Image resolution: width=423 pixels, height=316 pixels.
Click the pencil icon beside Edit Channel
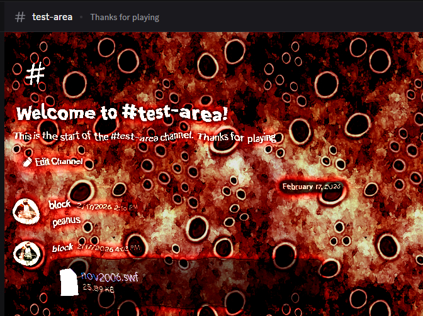click(27, 161)
